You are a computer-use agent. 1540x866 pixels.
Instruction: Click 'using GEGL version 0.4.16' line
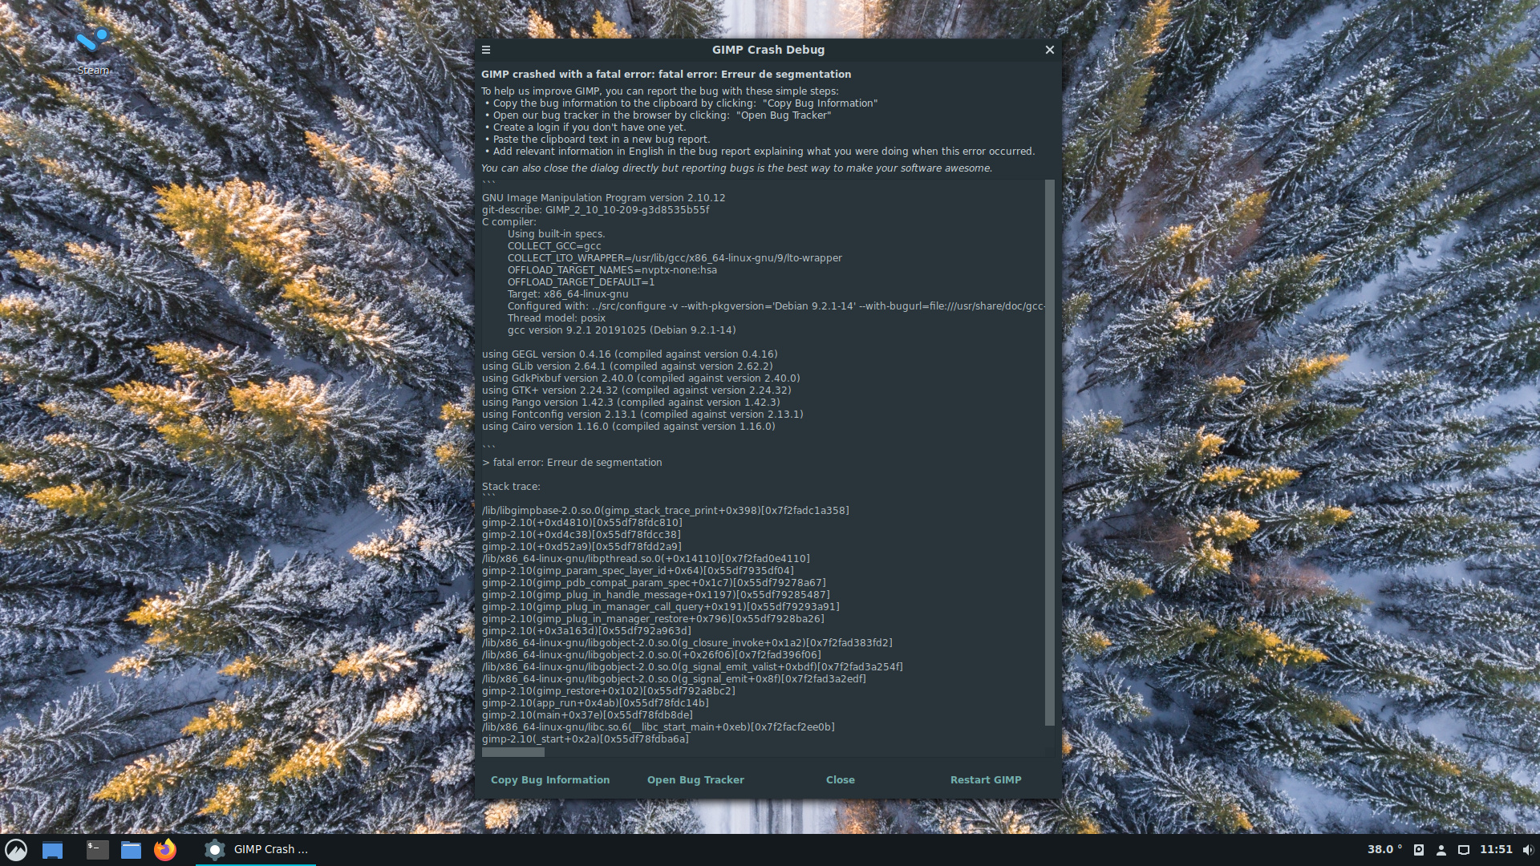[x=630, y=354]
